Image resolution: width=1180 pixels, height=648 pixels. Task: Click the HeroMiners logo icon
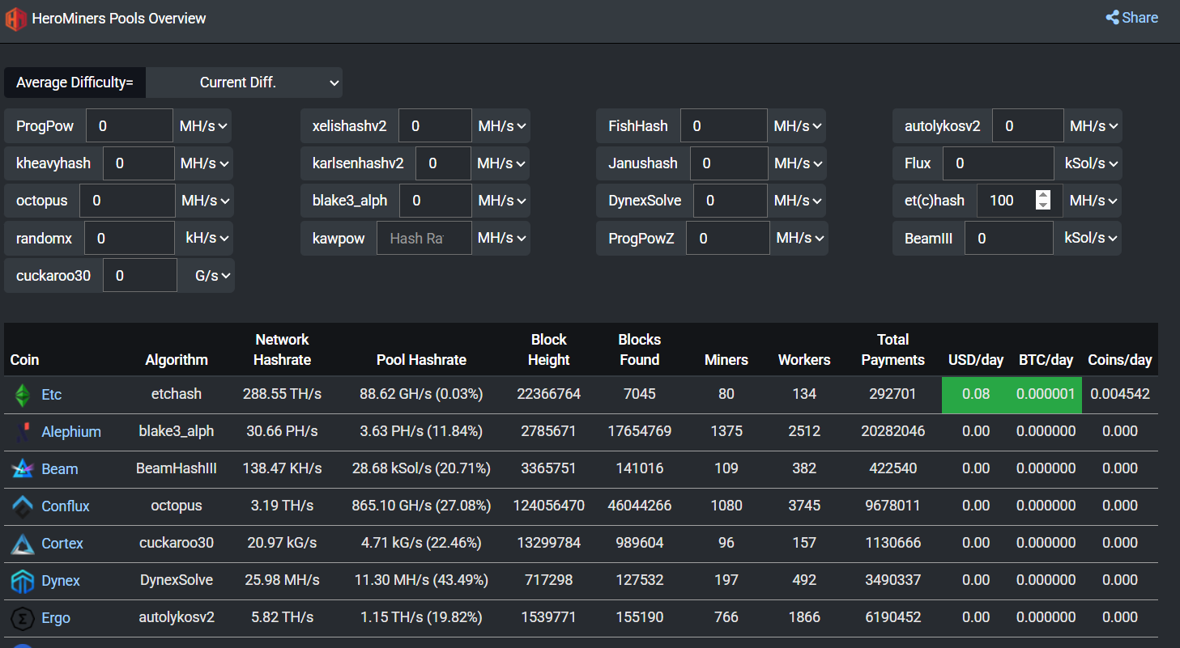pyautogui.click(x=16, y=18)
